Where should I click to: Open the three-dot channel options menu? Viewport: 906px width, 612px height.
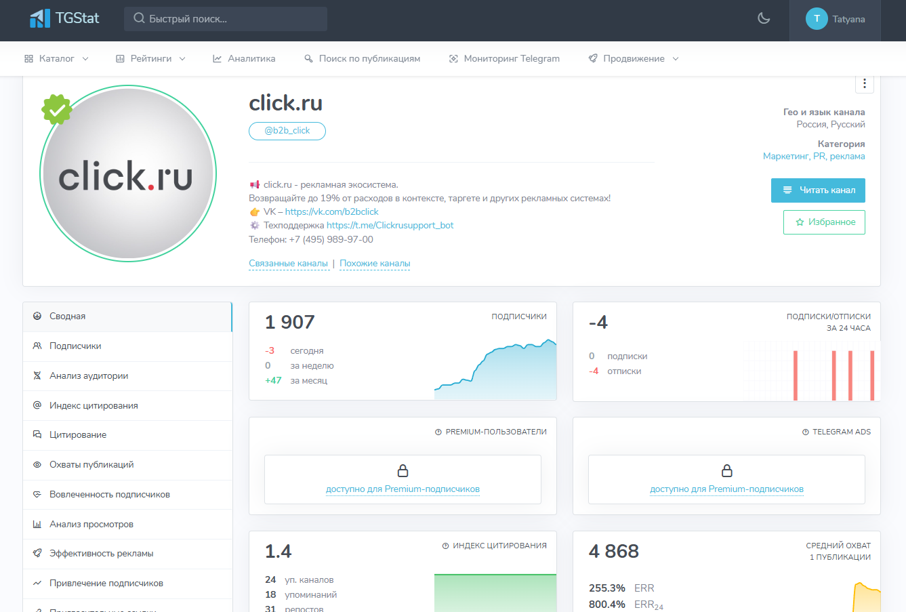pyautogui.click(x=864, y=83)
